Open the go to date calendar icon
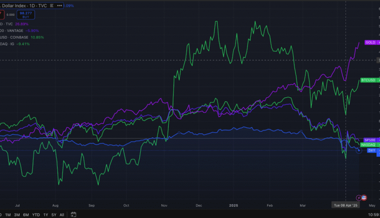380x218 pixels. pos(73,214)
